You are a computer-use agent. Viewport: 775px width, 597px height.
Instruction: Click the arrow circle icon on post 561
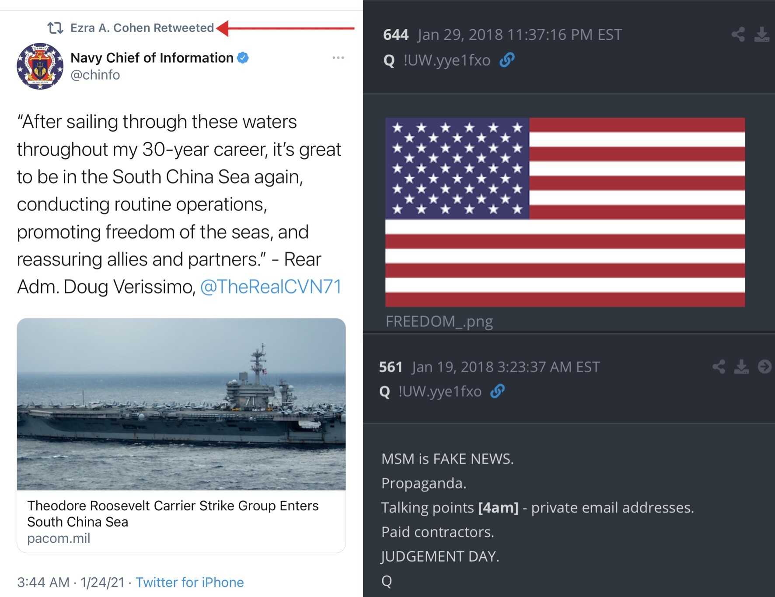(x=765, y=367)
